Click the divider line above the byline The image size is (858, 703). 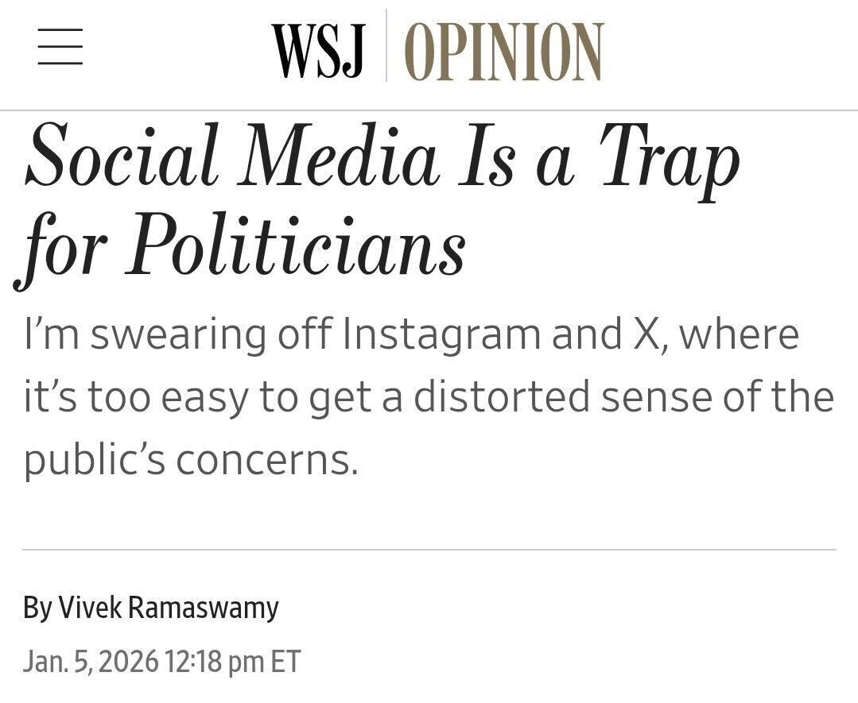click(429, 549)
